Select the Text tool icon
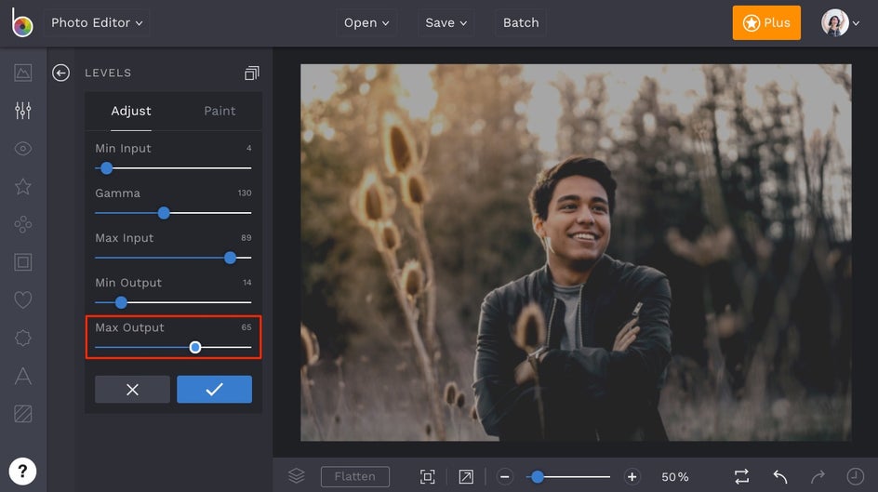The image size is (878, 492). point(23,376)
